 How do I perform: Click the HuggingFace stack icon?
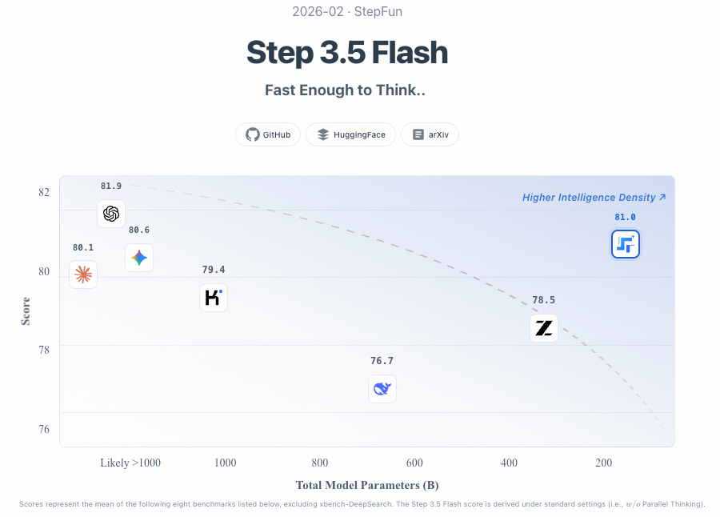point(323,134)
